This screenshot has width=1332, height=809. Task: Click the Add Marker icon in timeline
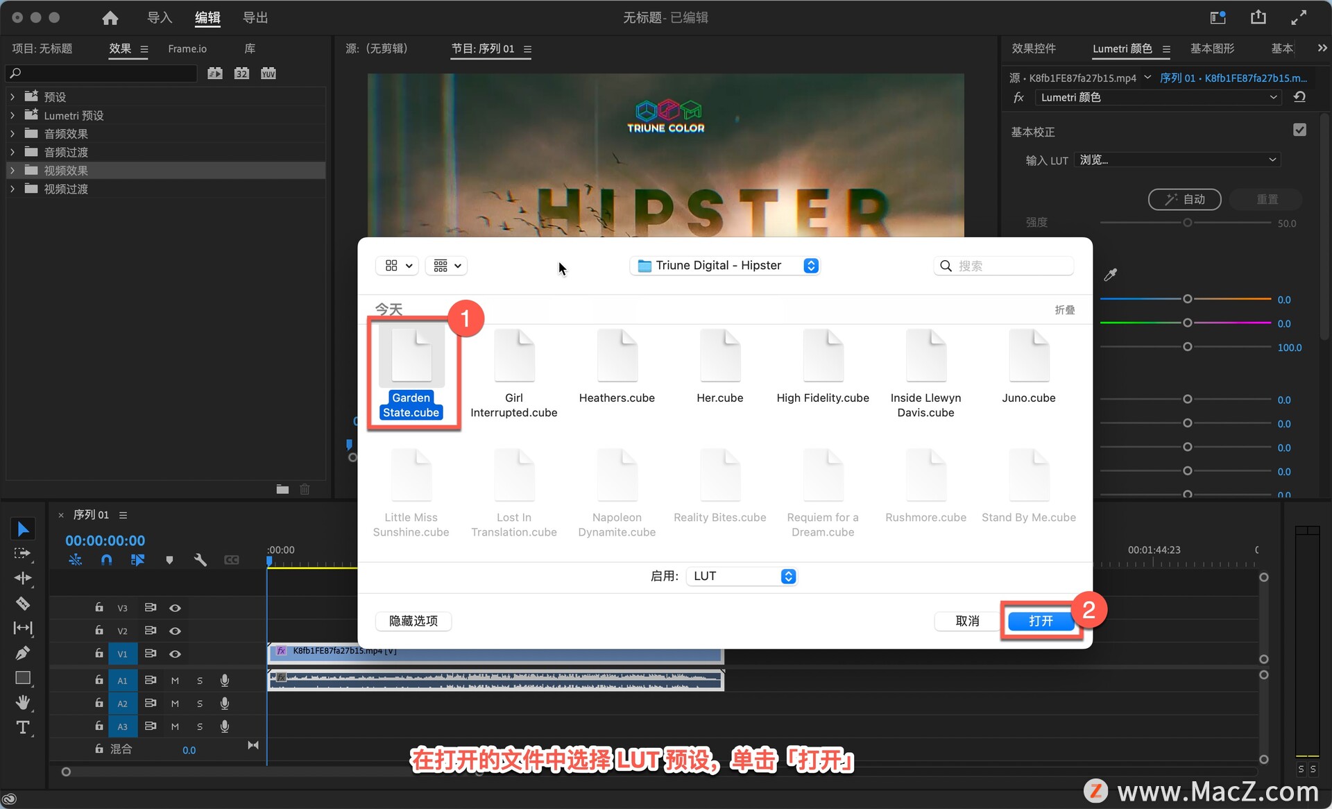tap(169, 560)
